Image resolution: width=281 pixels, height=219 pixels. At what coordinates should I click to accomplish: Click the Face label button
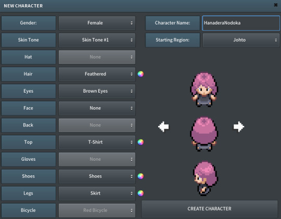(29, 108)
